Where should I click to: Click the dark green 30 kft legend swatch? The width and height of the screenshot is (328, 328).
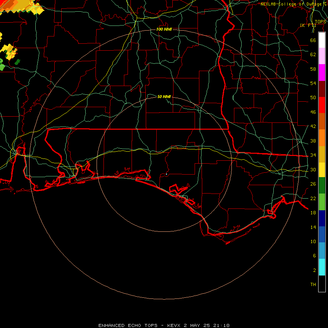pos(322,186)
